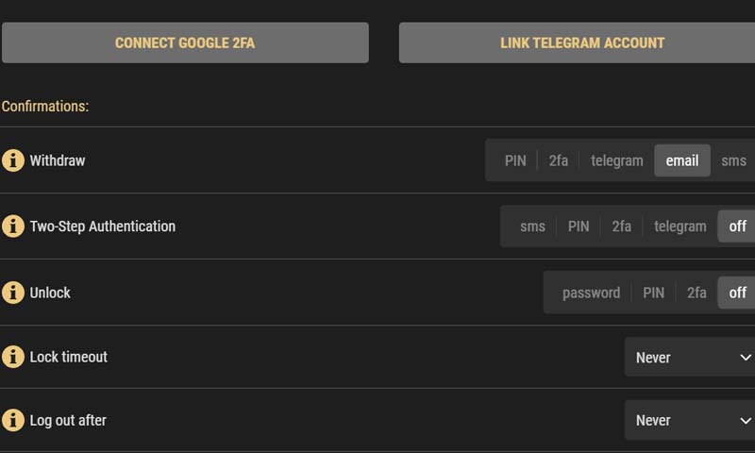Choose telegram for Two-Step Authentication
The width and height of the screenshot is (755, 453).
click(680, 226)
